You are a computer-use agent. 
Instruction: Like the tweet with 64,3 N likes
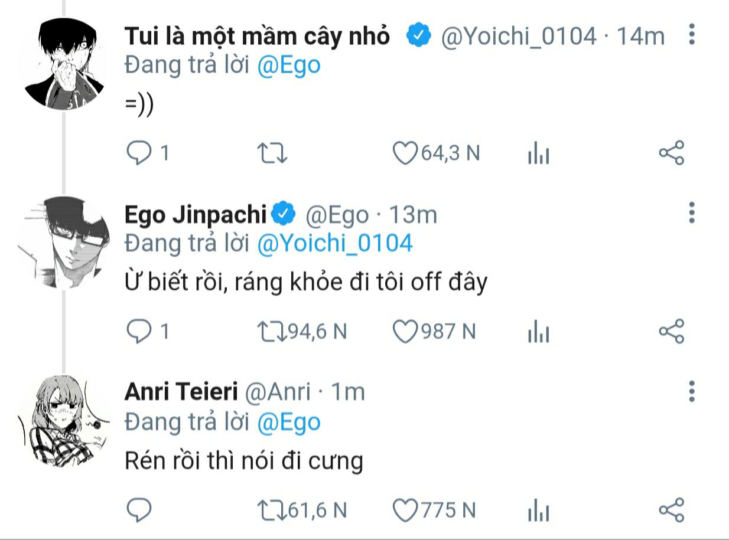point(406,153)
